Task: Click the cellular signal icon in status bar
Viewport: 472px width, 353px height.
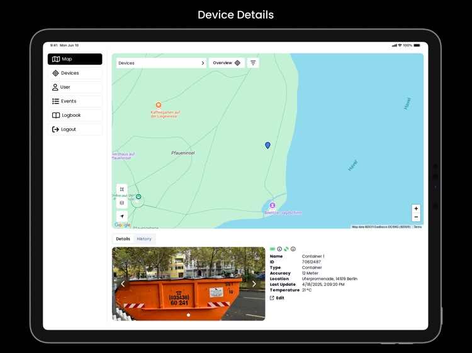Action: pyautogui.click(x=395, y=45)
